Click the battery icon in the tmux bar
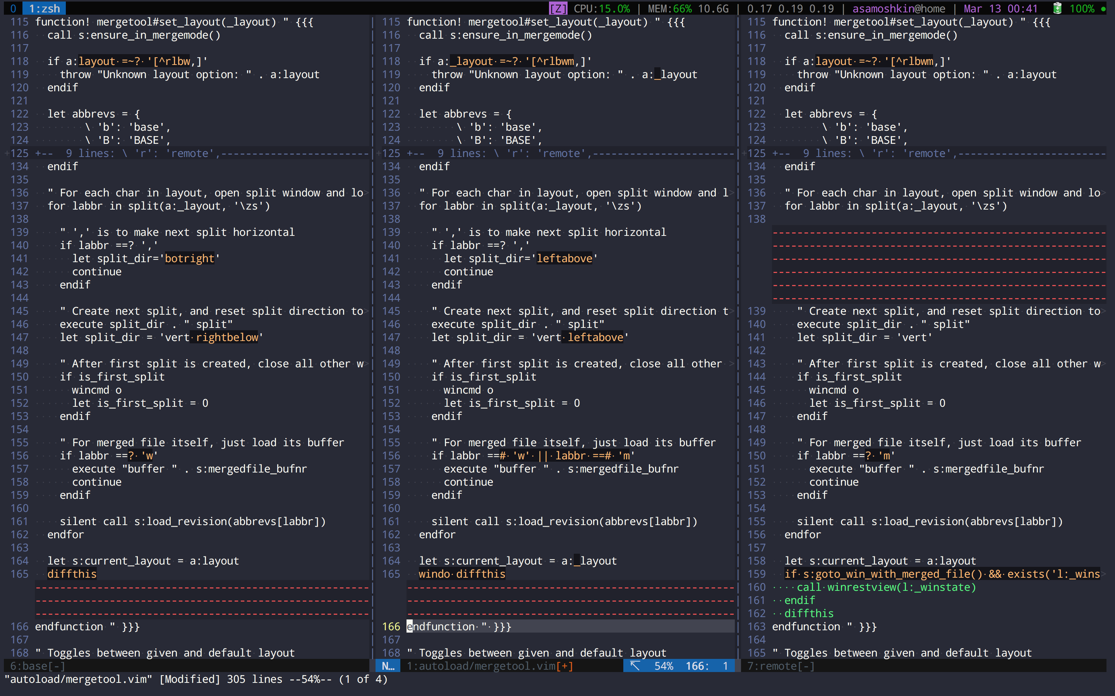1115x696 pixels. pos(1057,8)
